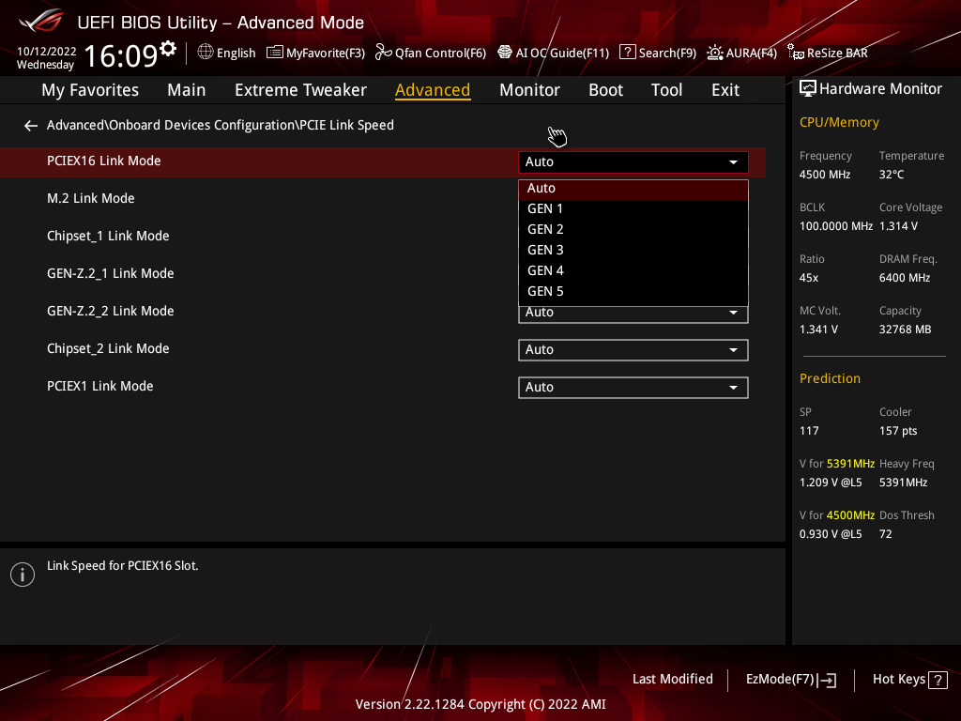
Task: Open Qfan Control fan icon
Action: pyautogui.click(x=384, y=53)
